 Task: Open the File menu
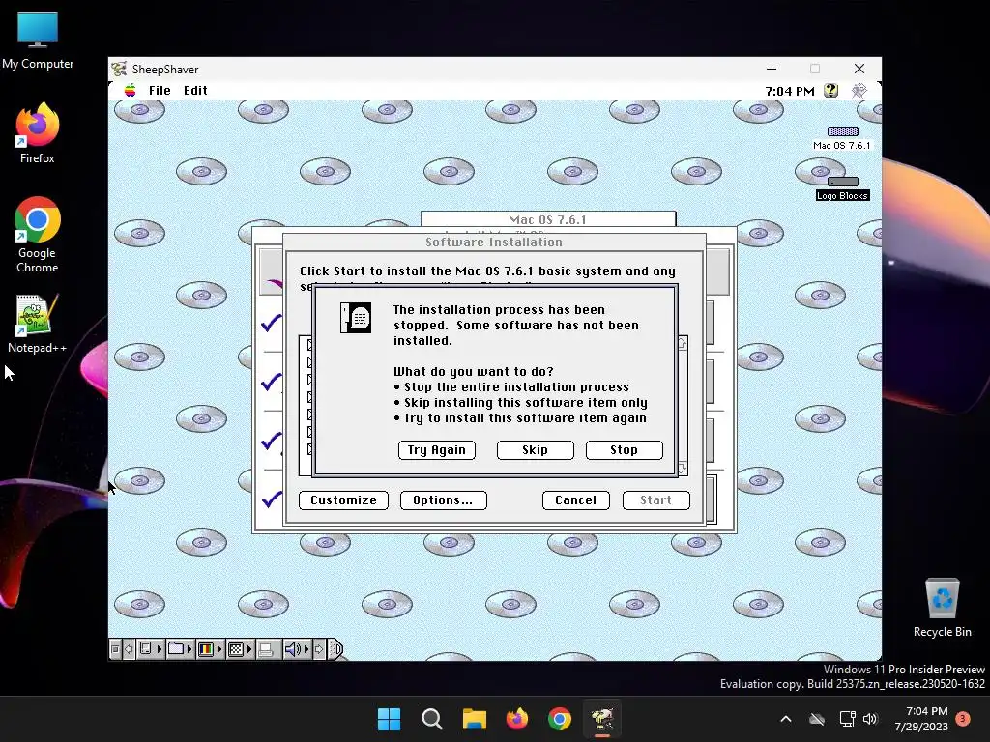point(160,90)
